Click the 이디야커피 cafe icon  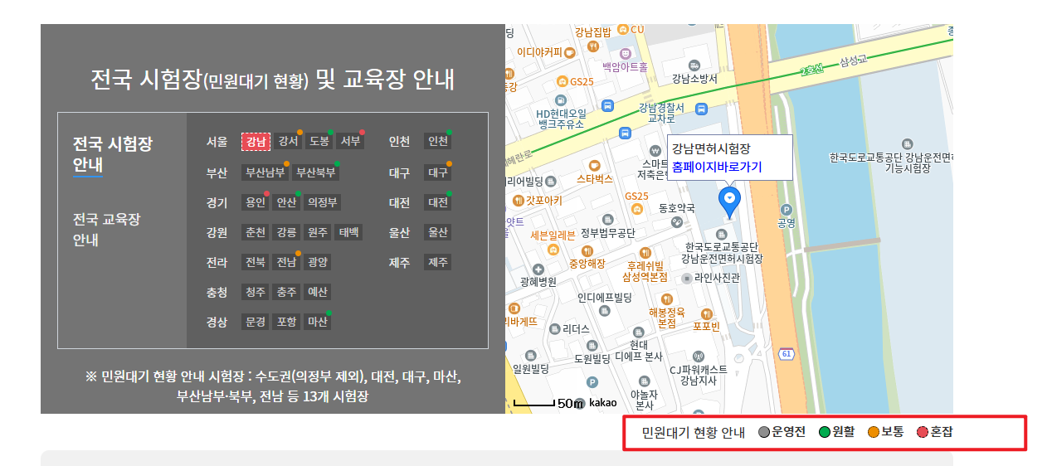(x=571, y=51)
